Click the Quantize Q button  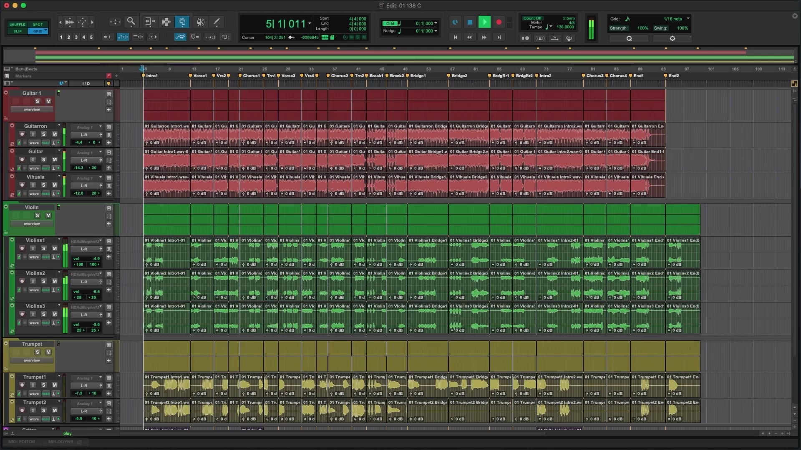(x=629, y=38)
